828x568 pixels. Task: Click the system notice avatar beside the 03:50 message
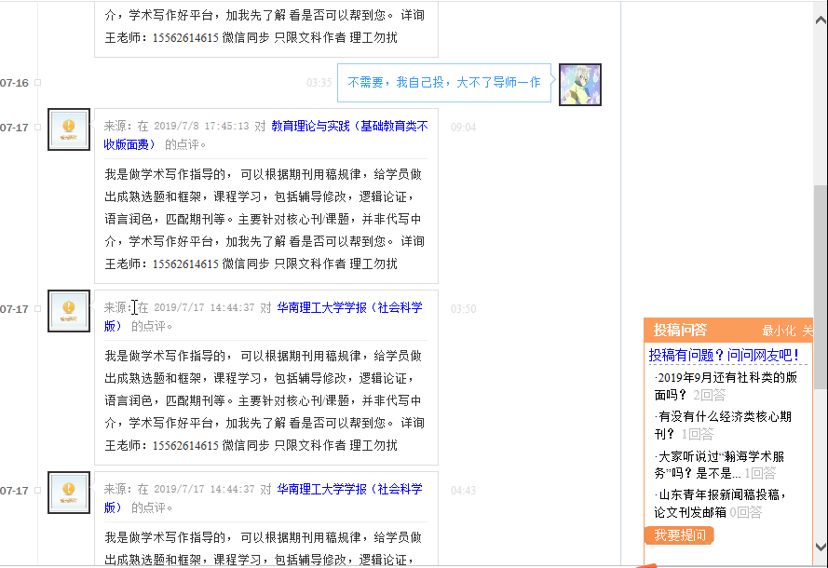point(69,310)
